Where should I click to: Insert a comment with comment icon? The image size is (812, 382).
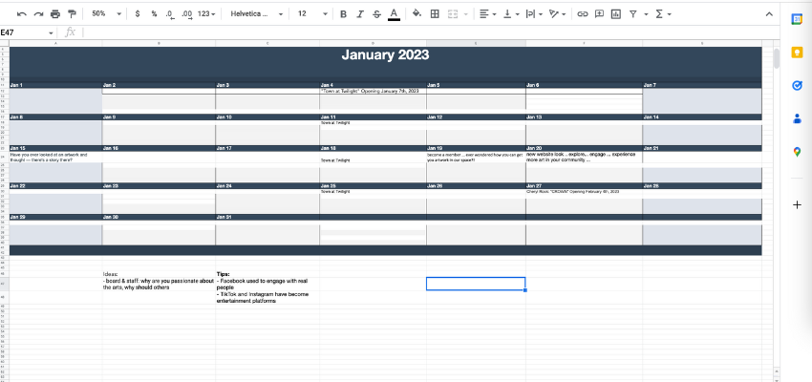(599, 14)
